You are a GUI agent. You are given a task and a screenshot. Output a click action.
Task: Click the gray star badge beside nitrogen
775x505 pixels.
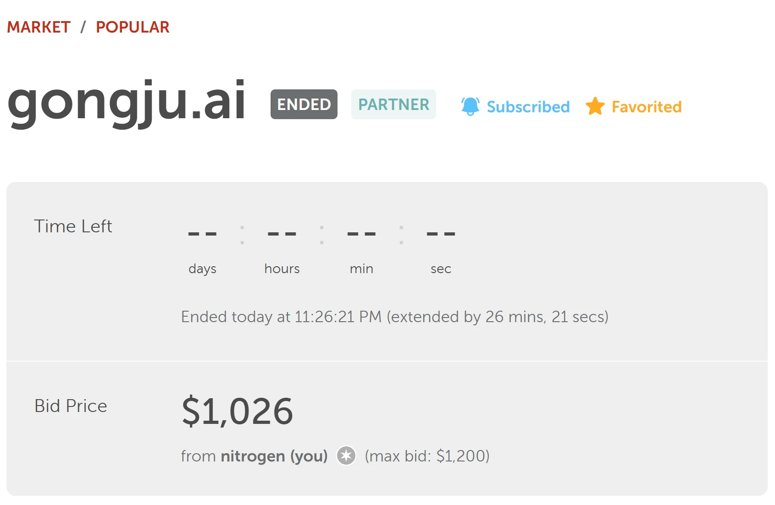(x=346, y=456)
